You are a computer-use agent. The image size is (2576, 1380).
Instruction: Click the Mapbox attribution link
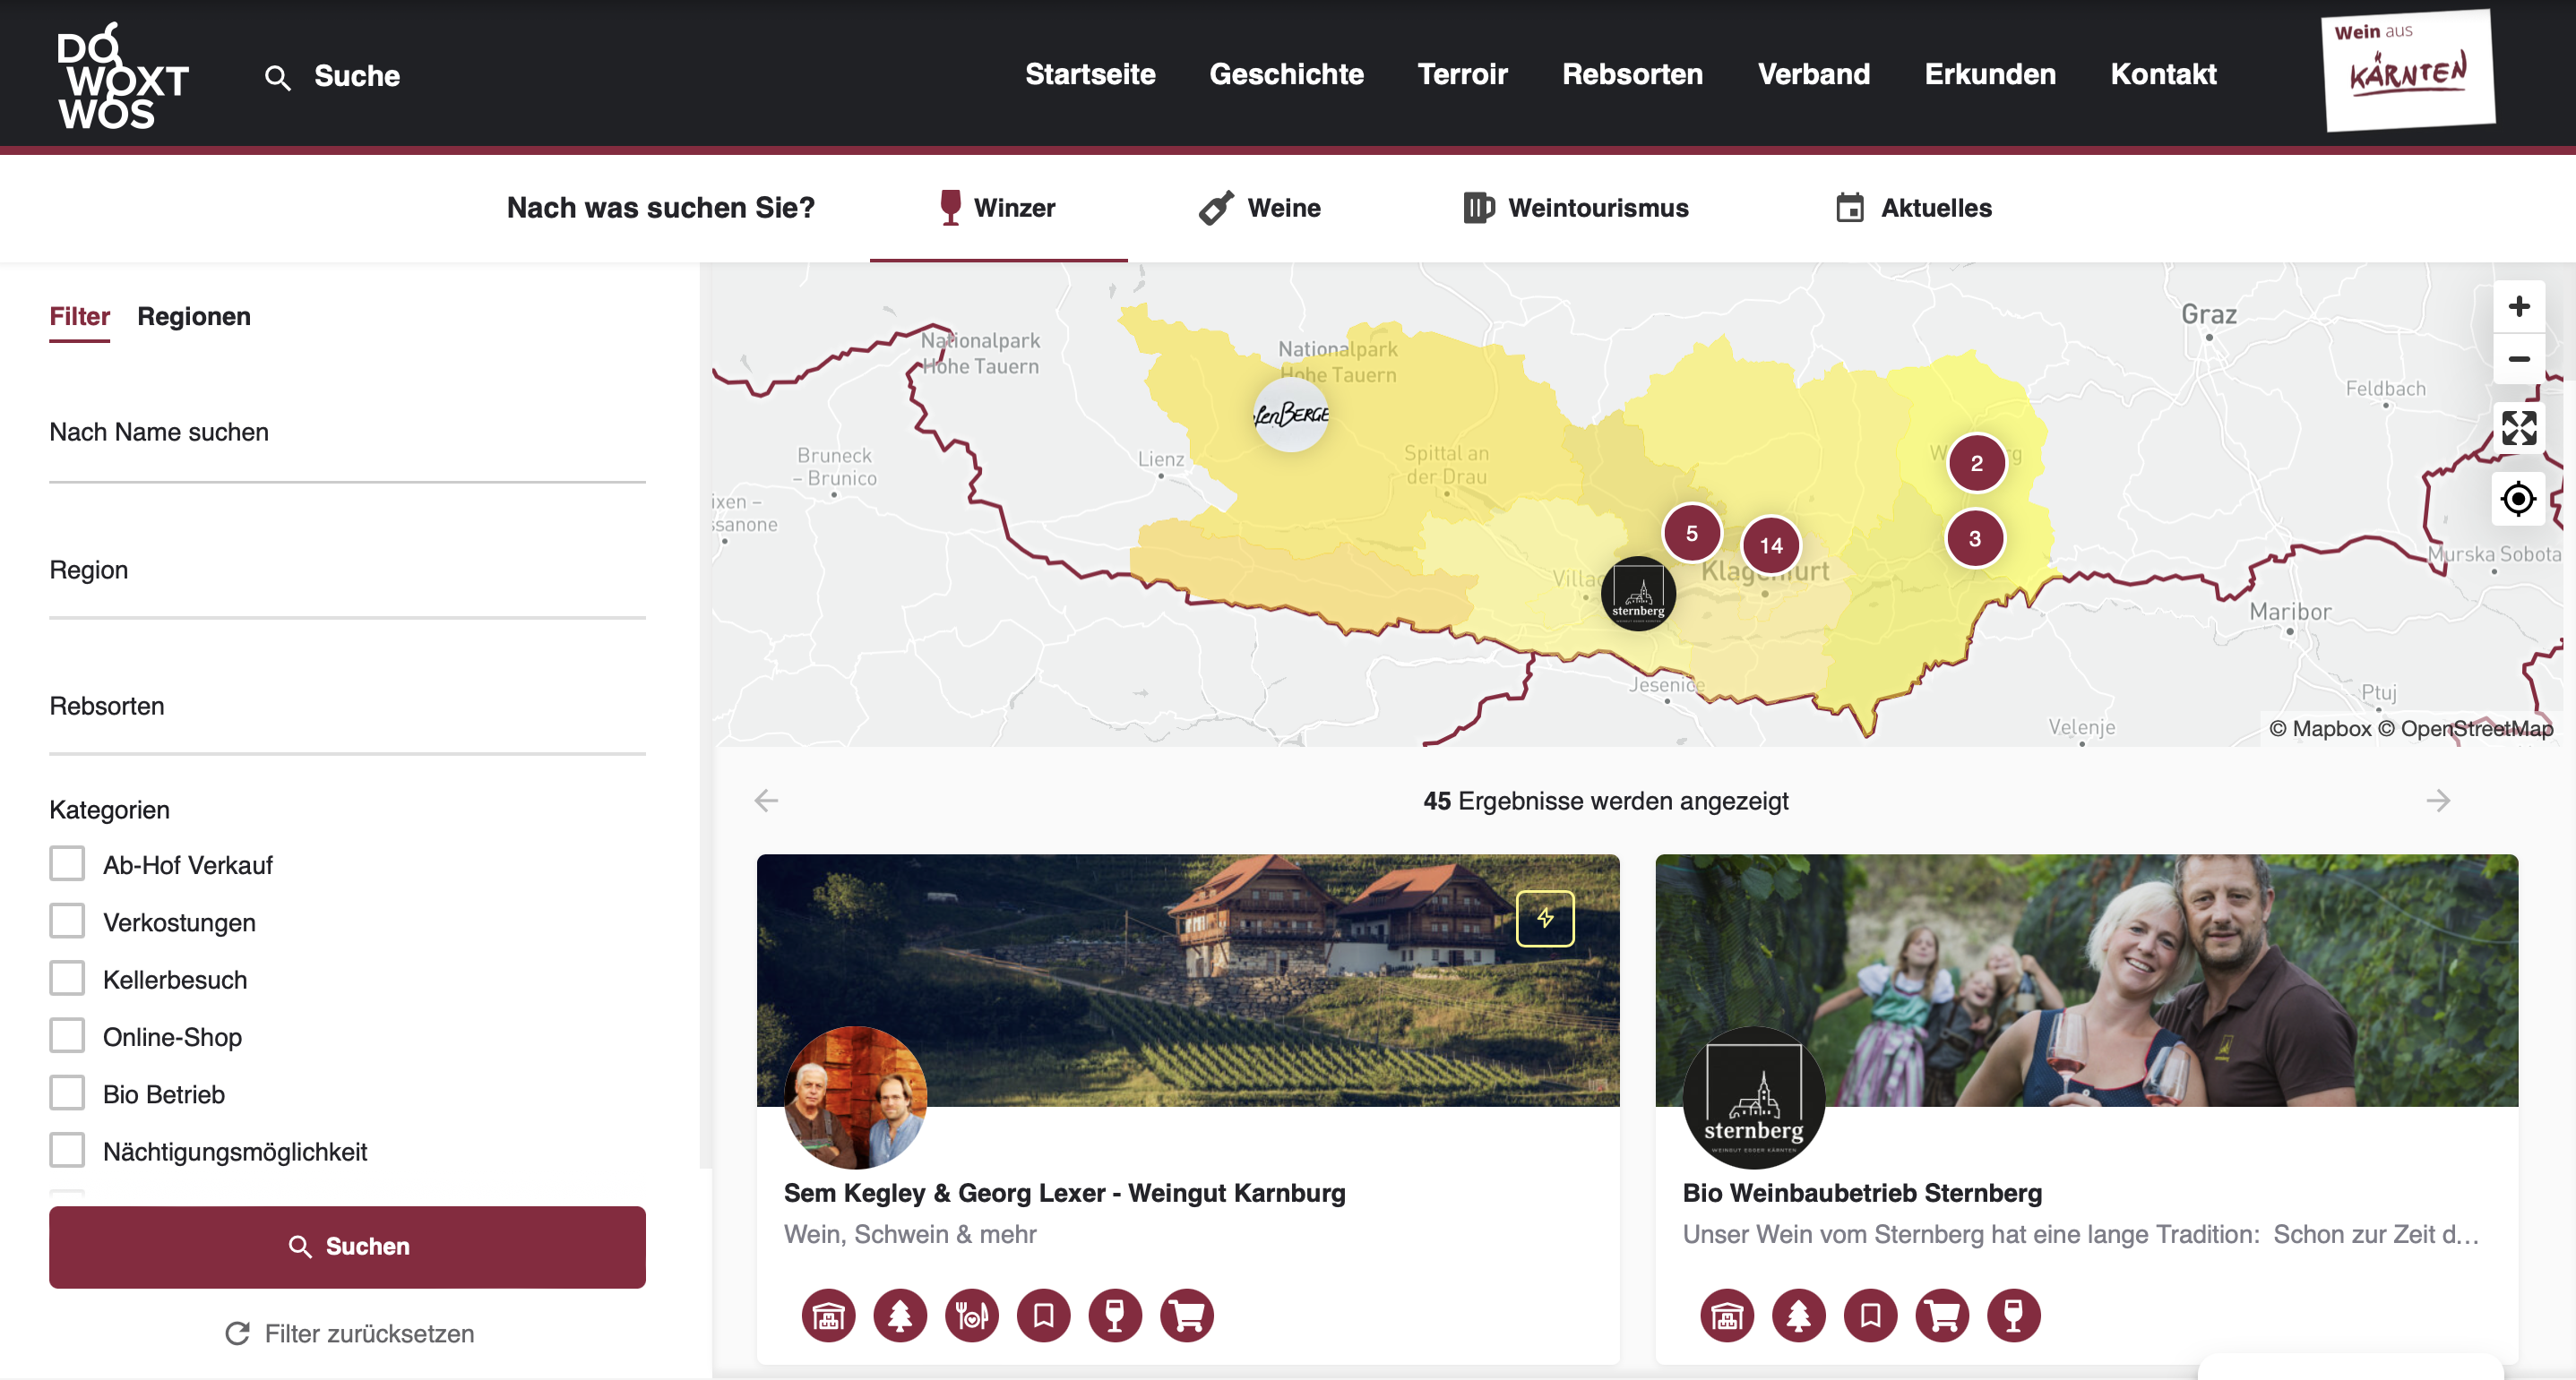click(2320, 728)
